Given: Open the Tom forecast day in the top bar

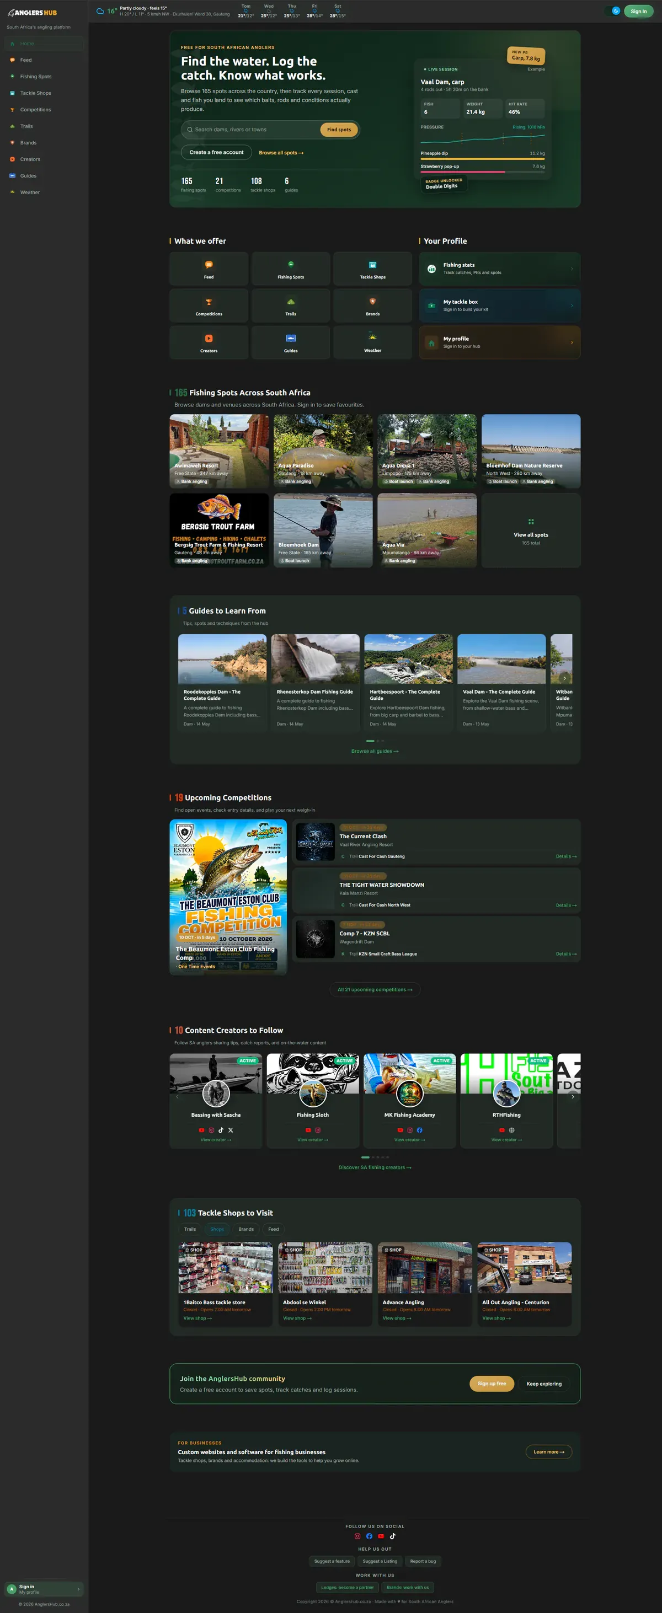Looking at the screenshot, I should pyautogui.click(x=246, y=10).
